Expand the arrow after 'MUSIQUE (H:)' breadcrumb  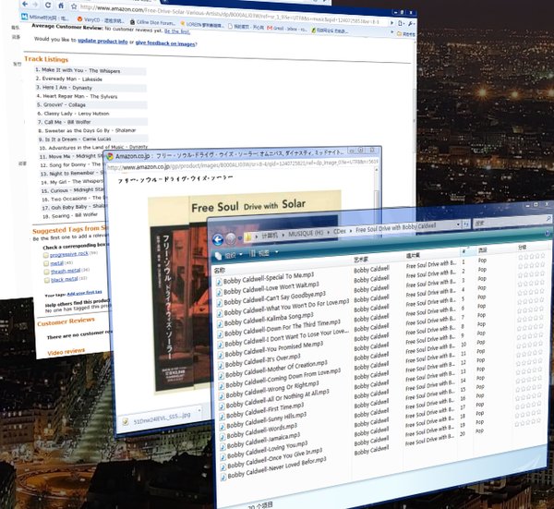pos(328,232)
